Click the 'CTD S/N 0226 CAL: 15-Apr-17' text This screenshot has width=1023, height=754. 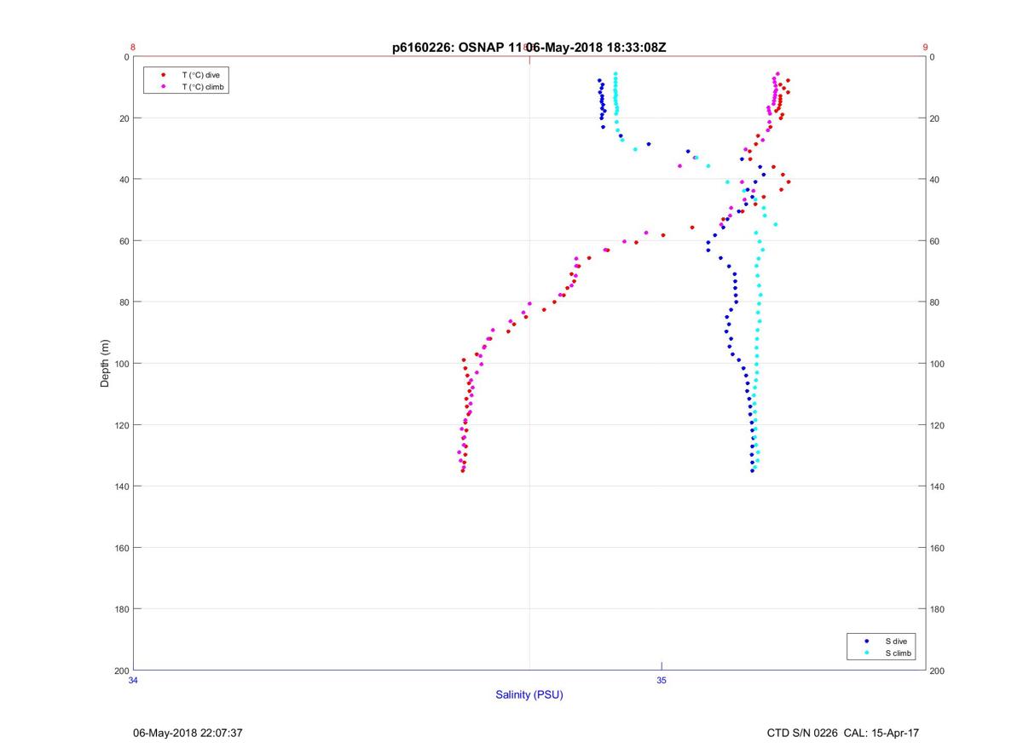coord(843,733)
